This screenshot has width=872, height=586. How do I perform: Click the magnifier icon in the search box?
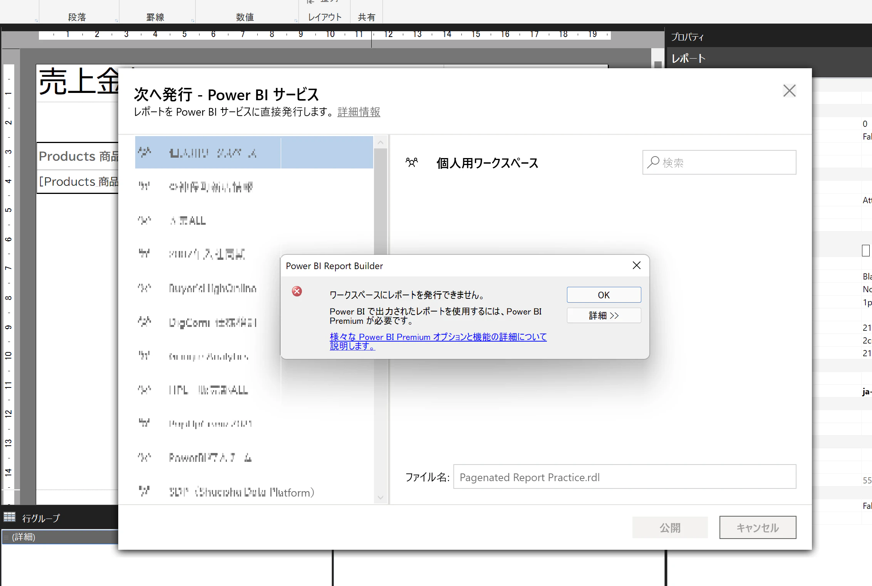pos(653,162)
